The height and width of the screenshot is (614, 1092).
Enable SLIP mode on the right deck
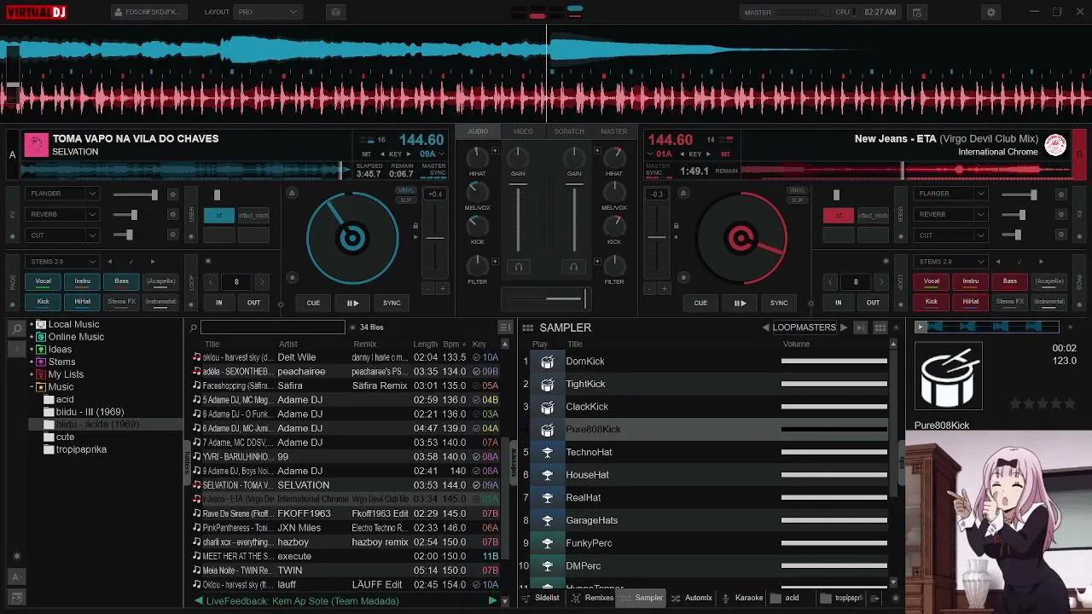tap(797, 200)
